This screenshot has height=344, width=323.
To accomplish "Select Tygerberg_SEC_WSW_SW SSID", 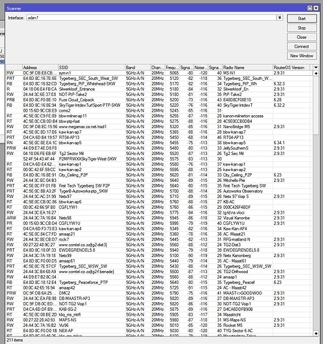I will [x=83, y=266].
